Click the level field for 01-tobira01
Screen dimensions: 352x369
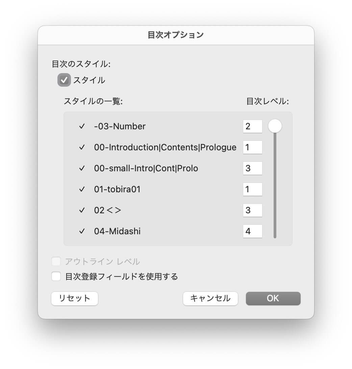(252, 190)
